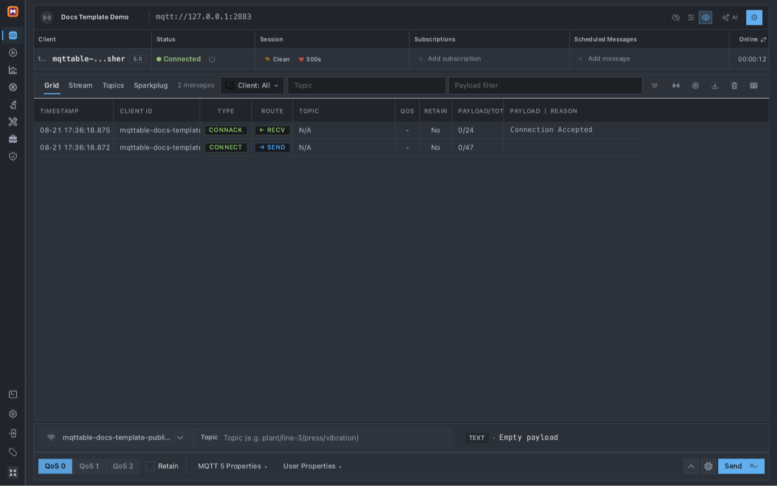Toggle the Clean session badge

(x=277, y=59)
